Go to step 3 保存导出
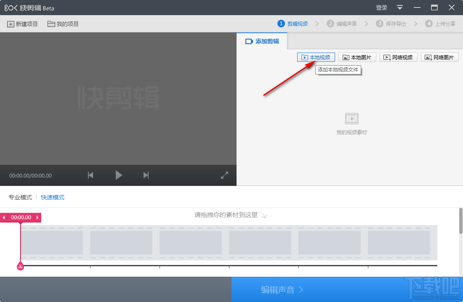The height and width of the screenshot is (302, 463). [x=391, y=24]
